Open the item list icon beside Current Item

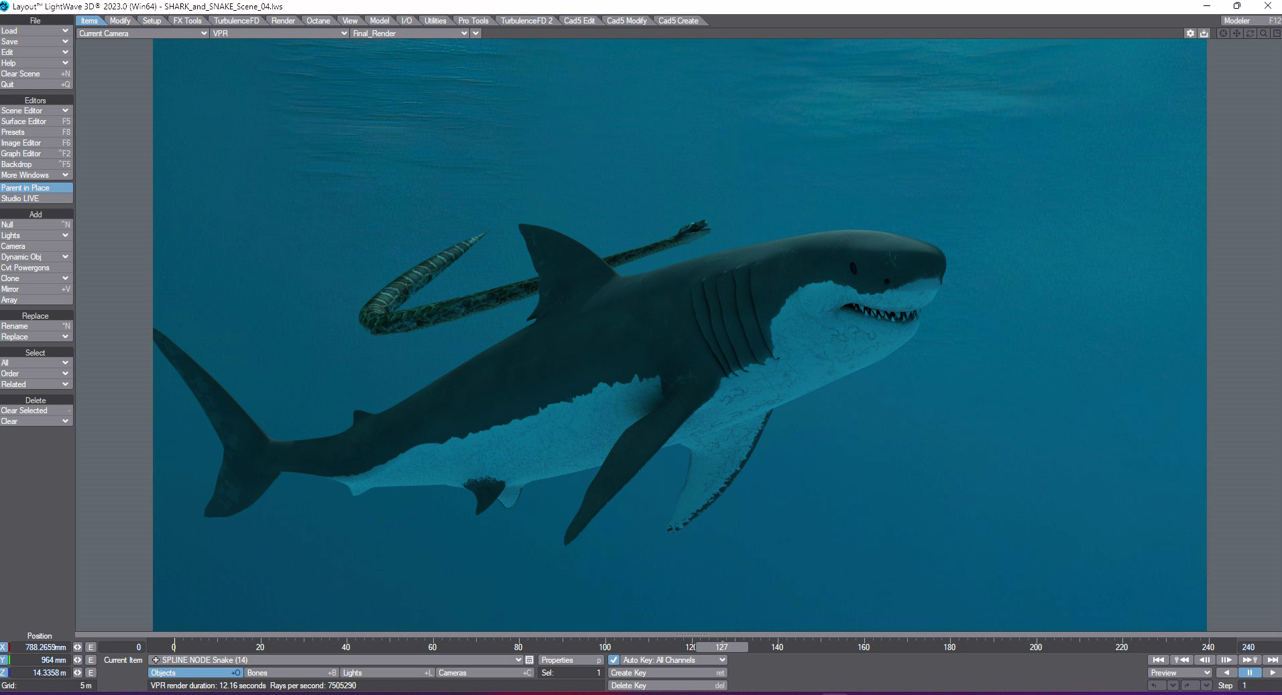(529, 660)
